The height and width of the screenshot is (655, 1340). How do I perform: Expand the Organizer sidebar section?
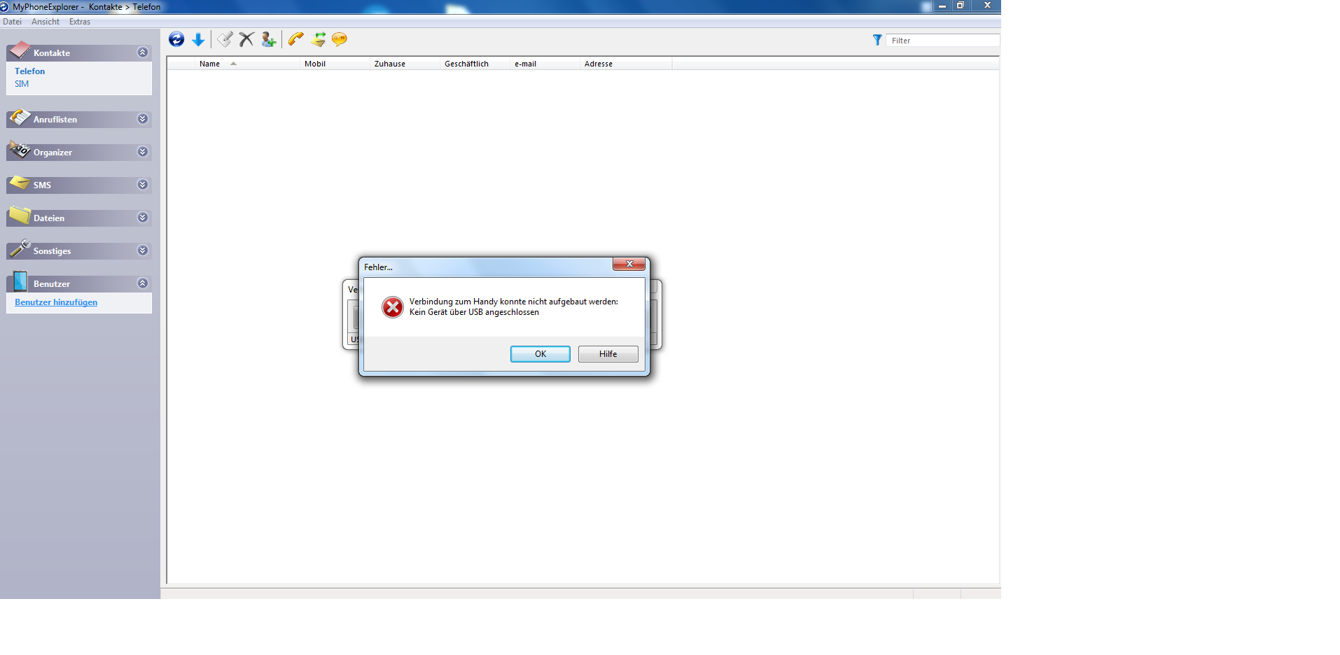(x=143, y=152)
